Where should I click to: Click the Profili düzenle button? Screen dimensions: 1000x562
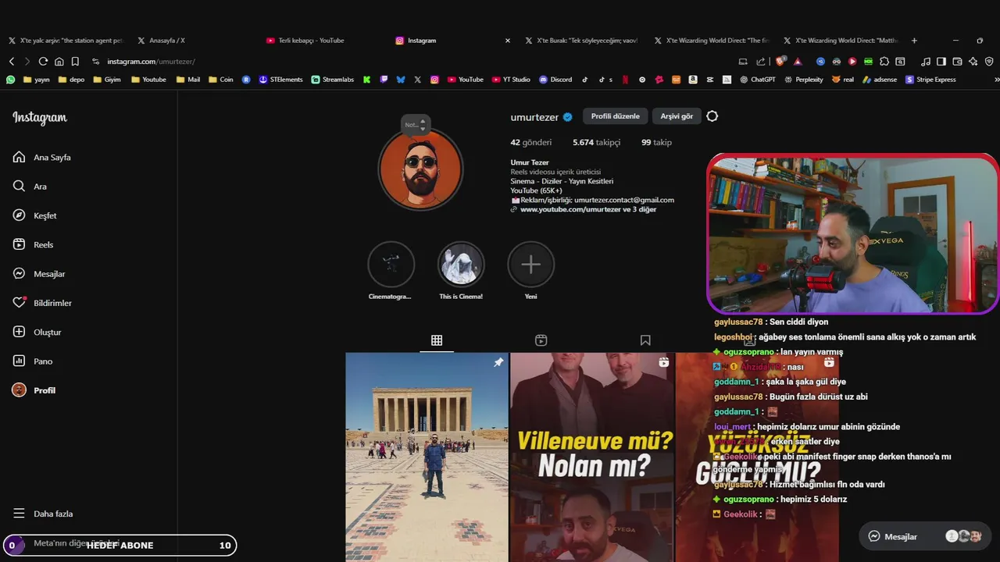pyautogui.click(x=615, y=116)
